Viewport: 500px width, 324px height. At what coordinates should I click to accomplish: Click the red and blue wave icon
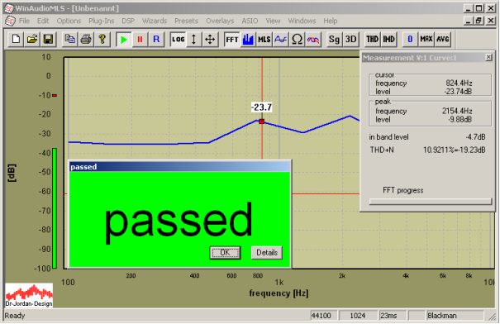click(313, 39)
